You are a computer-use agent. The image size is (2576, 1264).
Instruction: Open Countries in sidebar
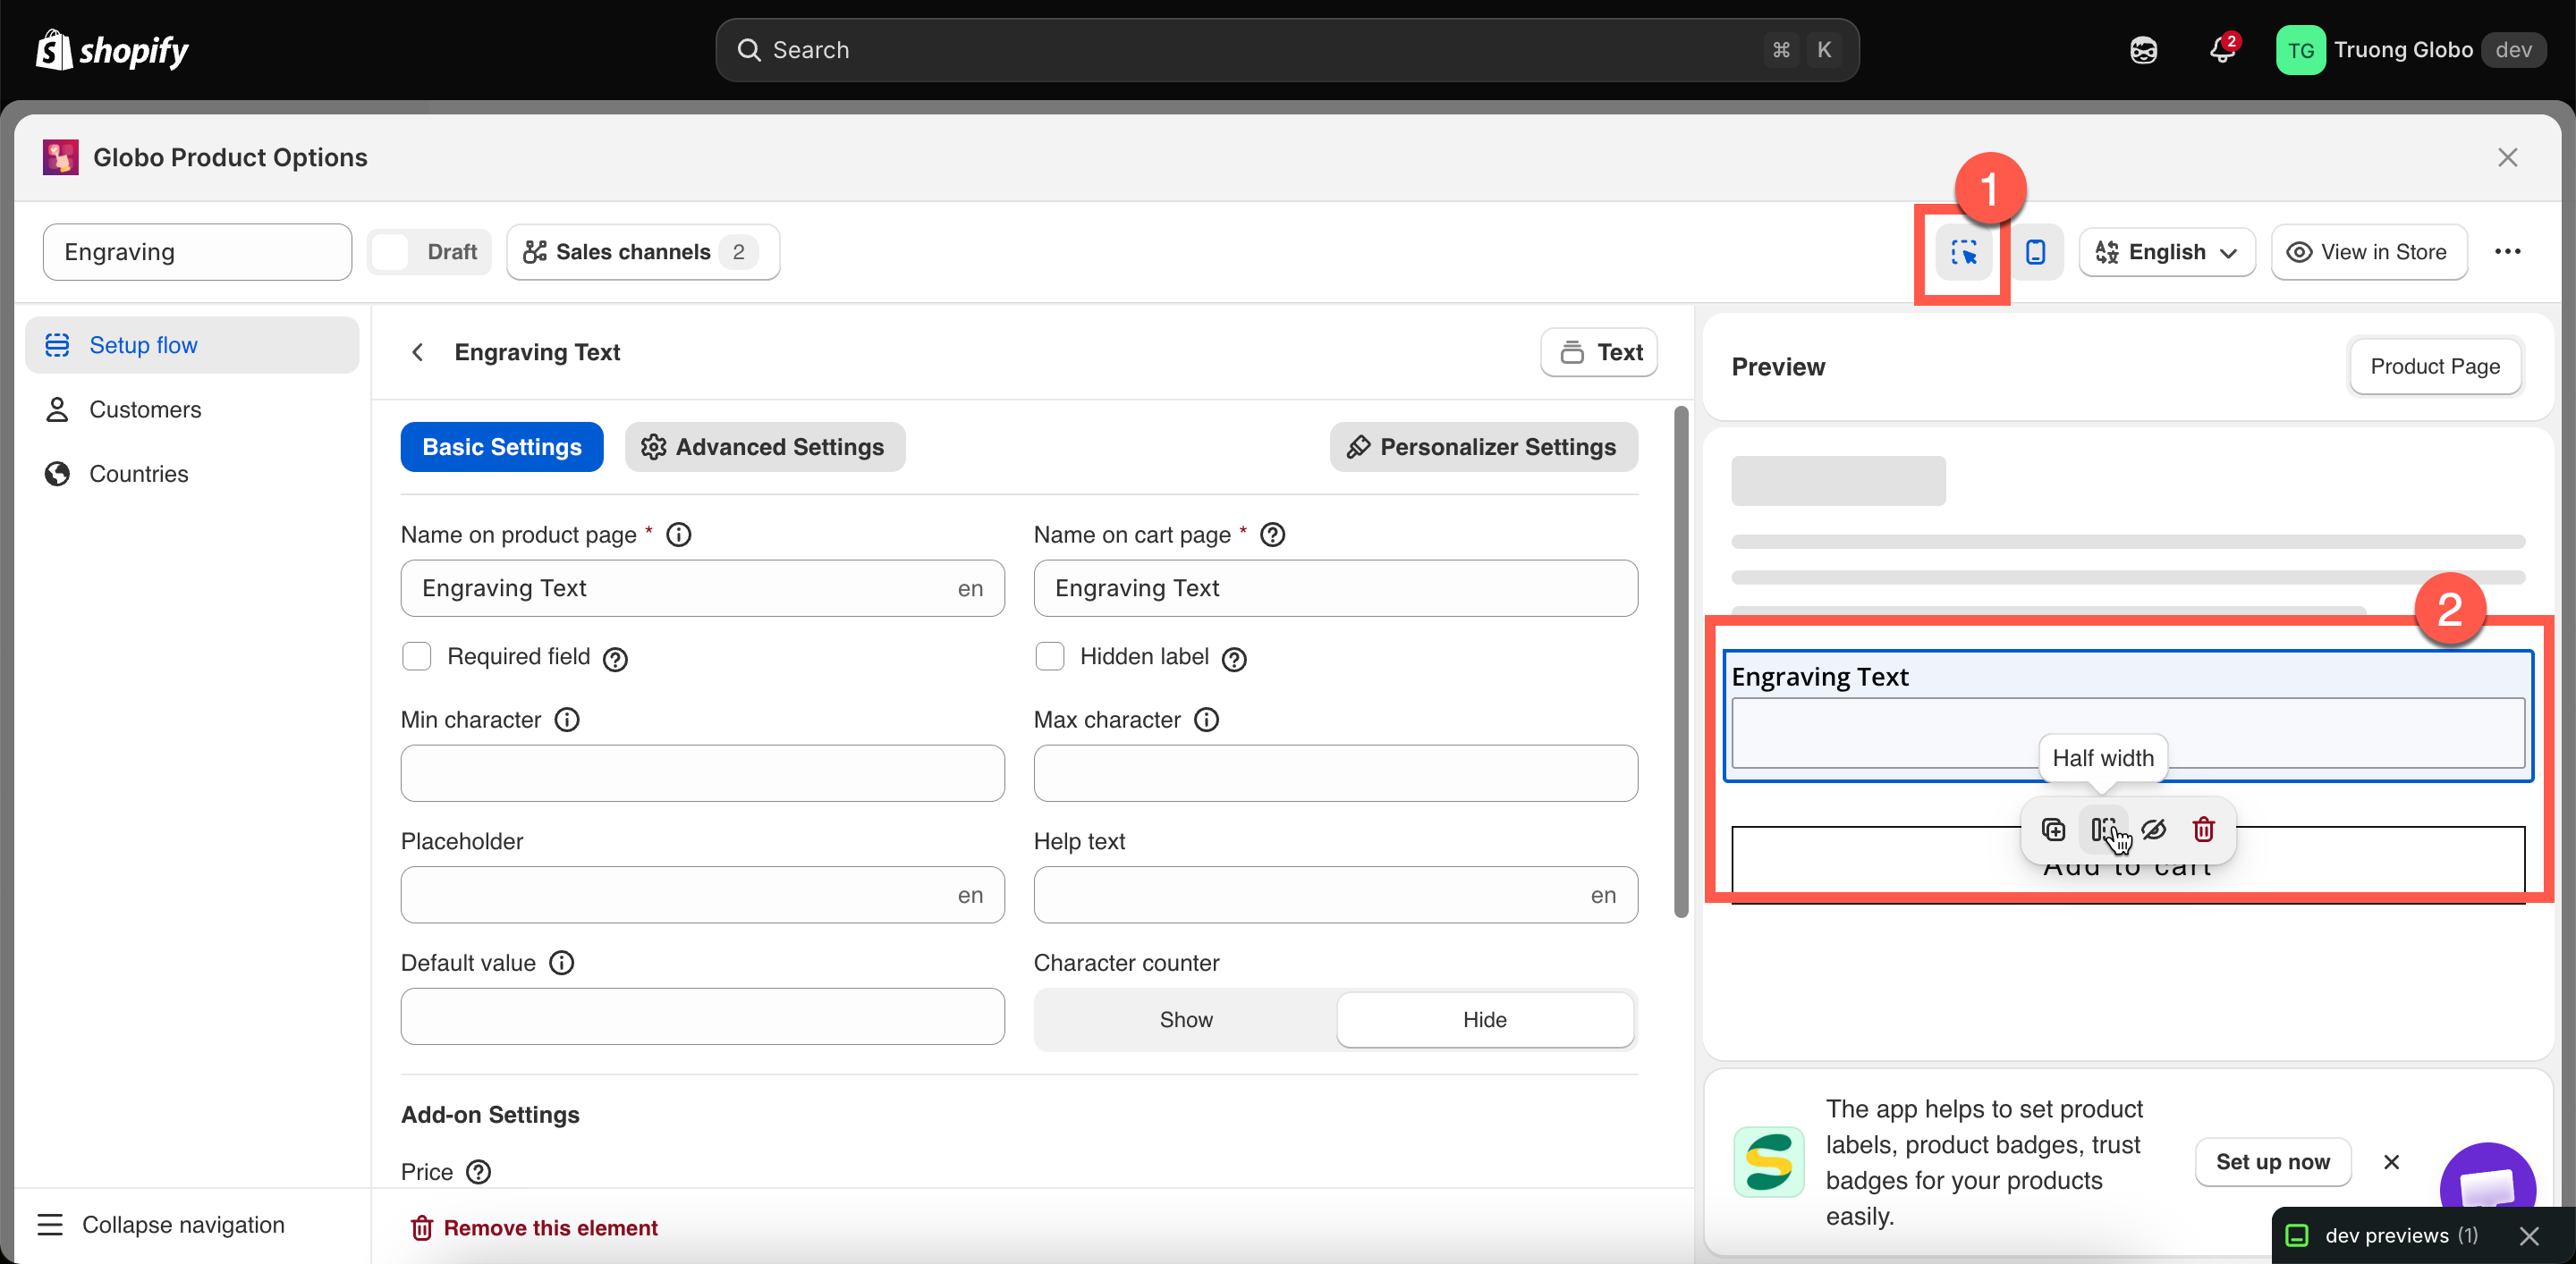192,474
